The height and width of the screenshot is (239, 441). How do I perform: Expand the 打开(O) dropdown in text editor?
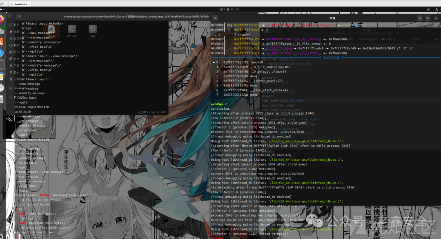click(267, 32)
